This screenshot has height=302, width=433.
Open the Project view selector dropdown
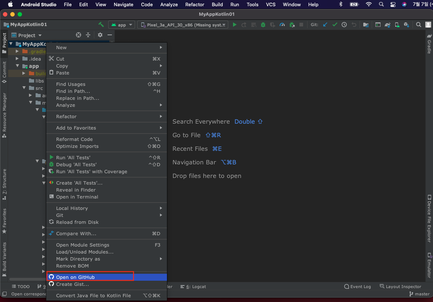[26, 35]
